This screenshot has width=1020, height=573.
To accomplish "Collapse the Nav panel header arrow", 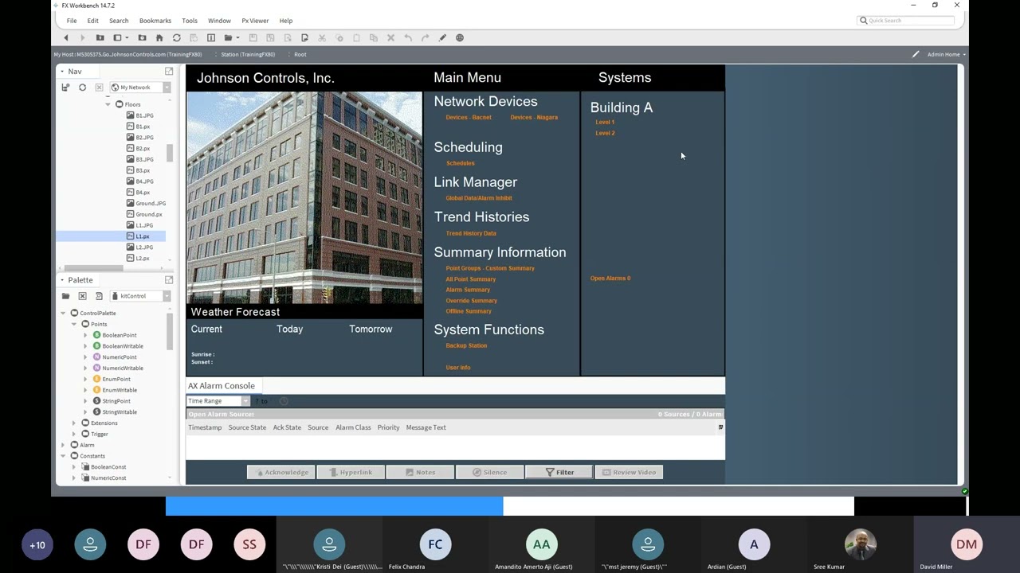I will 62,71.
